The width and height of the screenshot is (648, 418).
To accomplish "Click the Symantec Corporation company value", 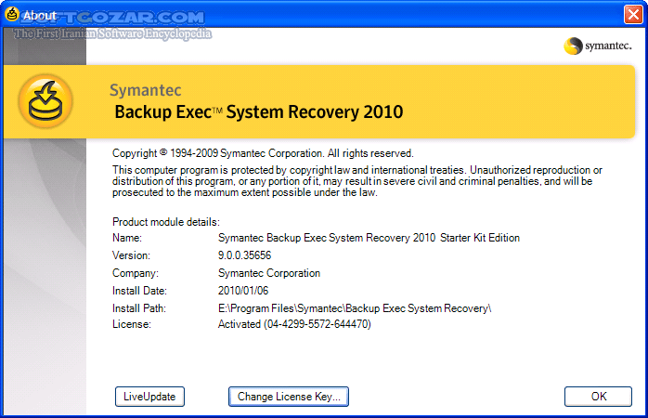I will click(269, 273).
